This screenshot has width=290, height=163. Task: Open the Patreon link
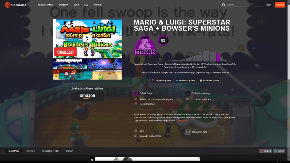click(x=98, y=5)
